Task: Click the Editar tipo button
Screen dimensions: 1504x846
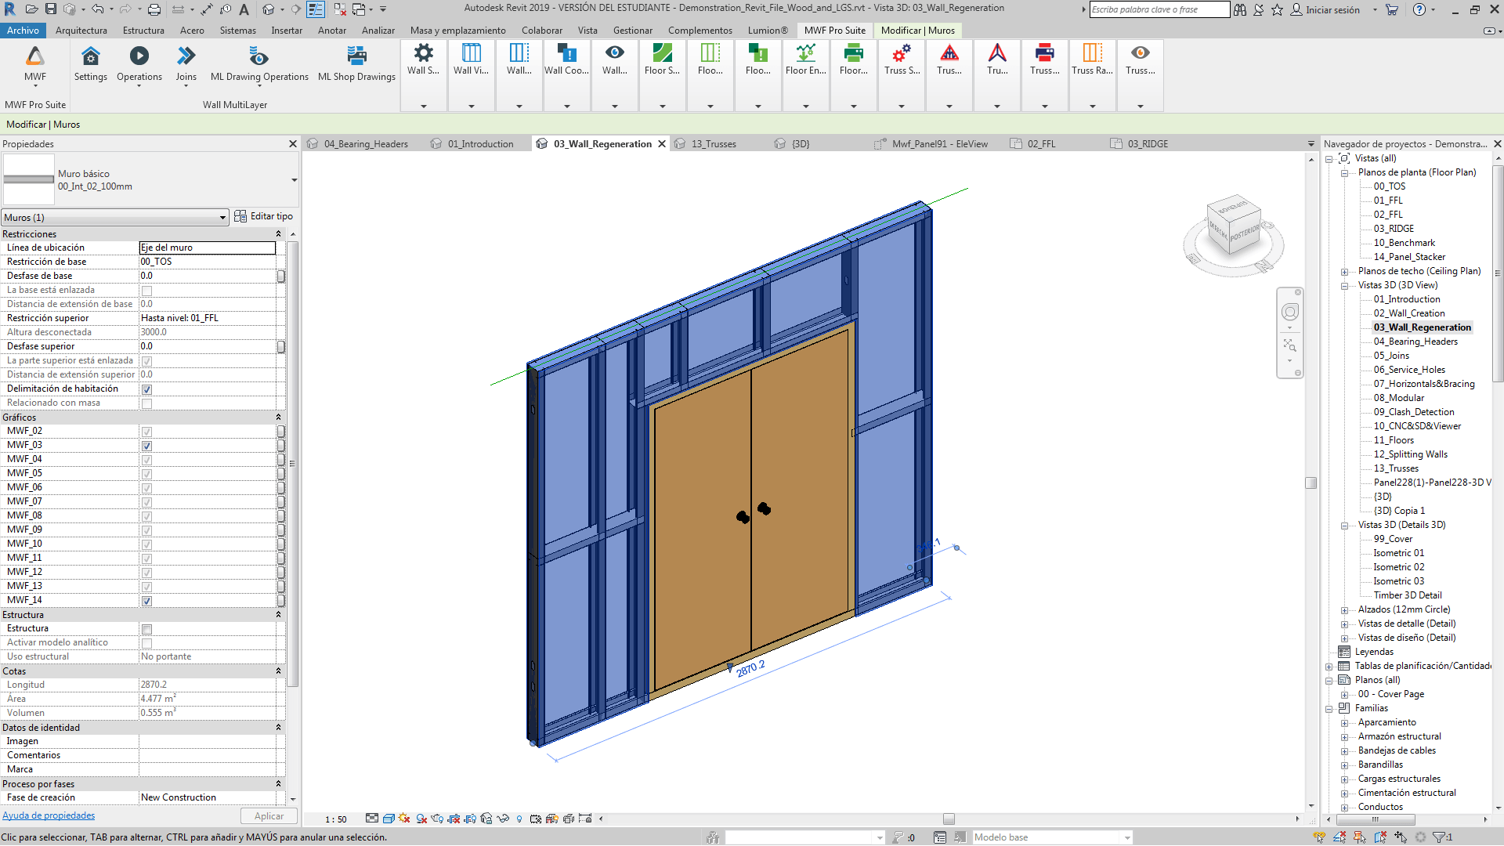Action: [263, 216]
